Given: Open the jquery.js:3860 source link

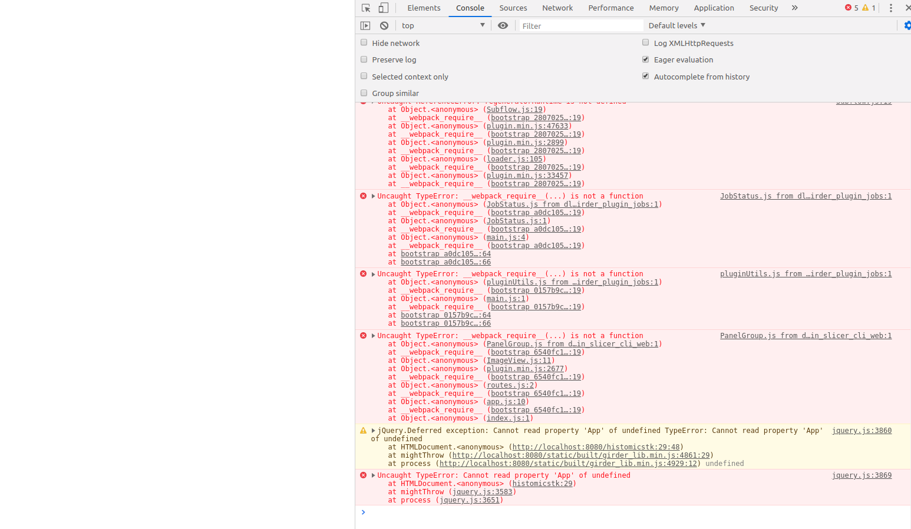Looking at the screenshot, I should tap(862, 431).
